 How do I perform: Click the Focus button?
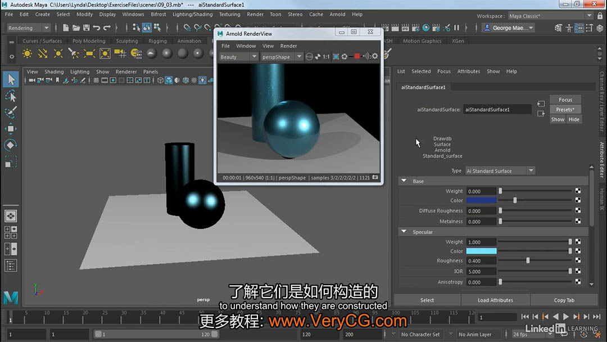[565, 100]
